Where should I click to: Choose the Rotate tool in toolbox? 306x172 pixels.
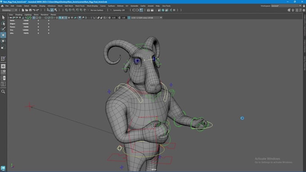[3, 41]
